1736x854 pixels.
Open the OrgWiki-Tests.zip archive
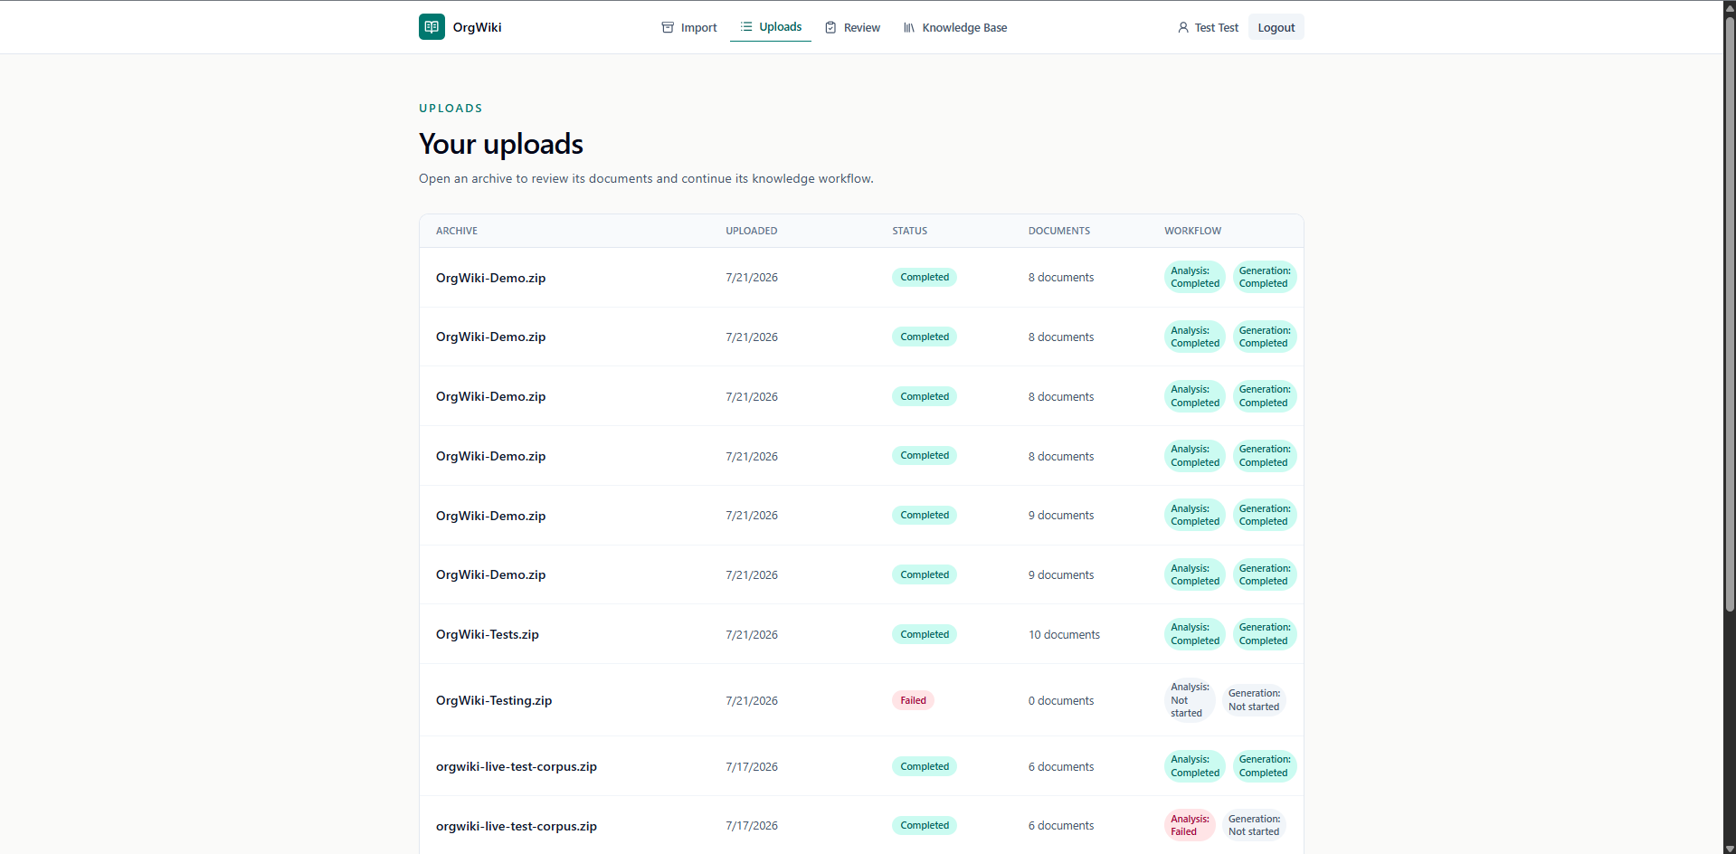pos(487,634)
